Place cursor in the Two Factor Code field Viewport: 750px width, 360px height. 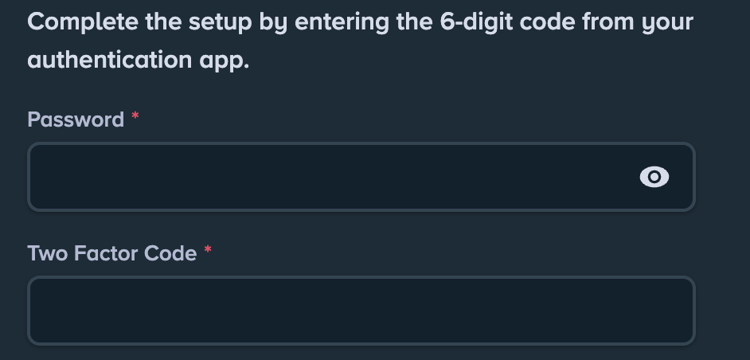(x=361, y=311)
